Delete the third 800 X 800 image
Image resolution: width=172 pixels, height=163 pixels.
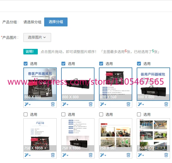[x=128, y=104]
